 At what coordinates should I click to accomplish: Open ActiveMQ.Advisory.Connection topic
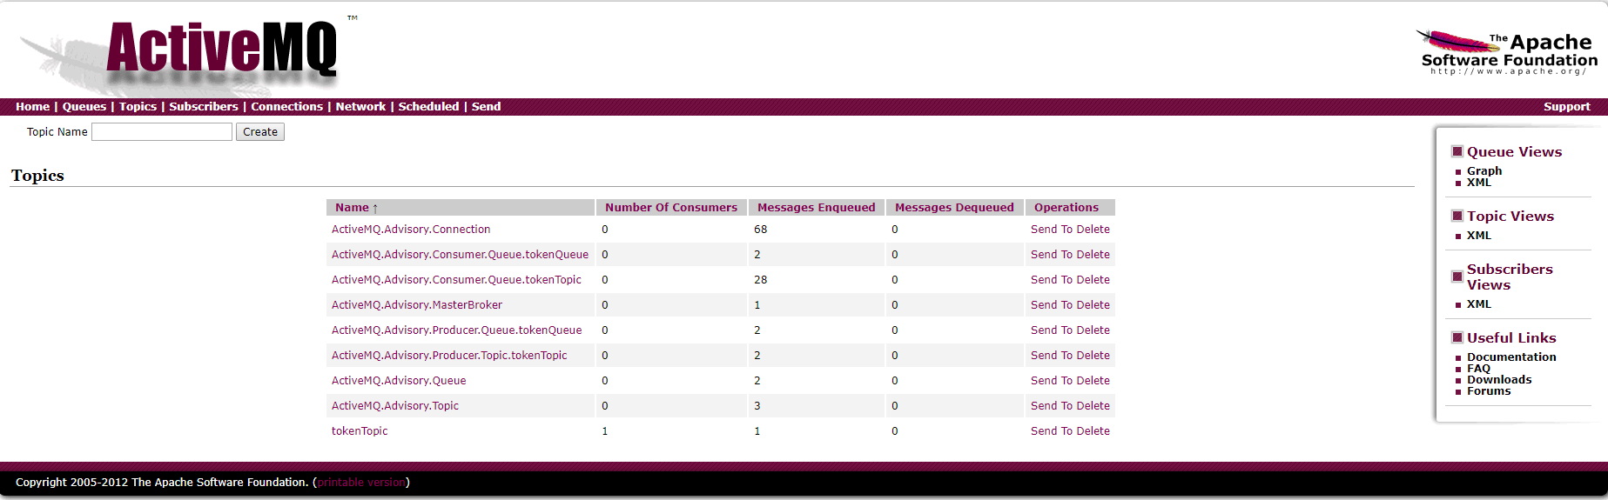click(411, 230)
